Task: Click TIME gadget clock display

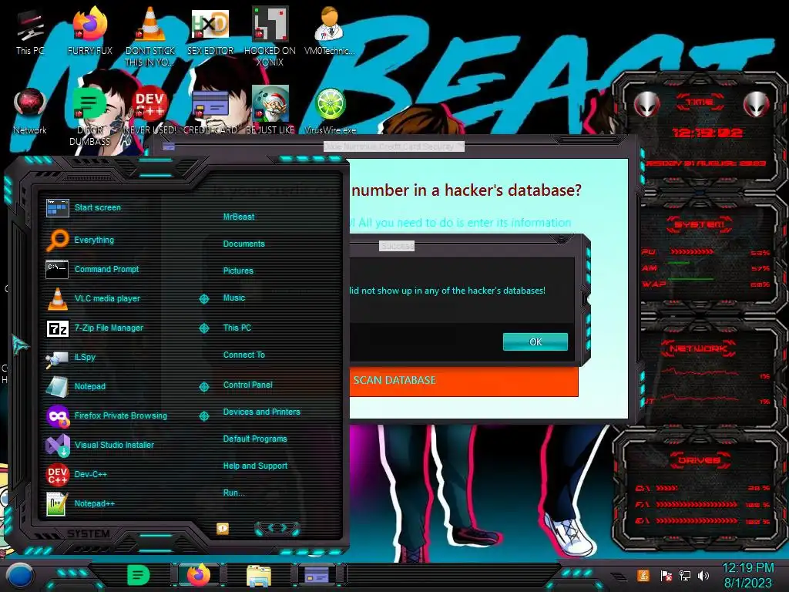Action: point(707,133)
